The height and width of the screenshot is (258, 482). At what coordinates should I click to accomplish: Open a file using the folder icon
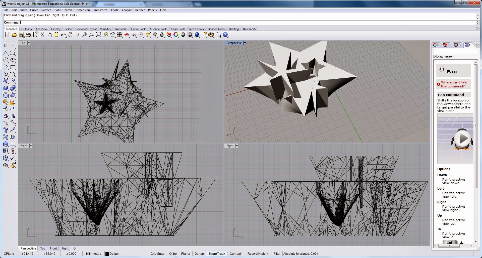tap(14, 35)
